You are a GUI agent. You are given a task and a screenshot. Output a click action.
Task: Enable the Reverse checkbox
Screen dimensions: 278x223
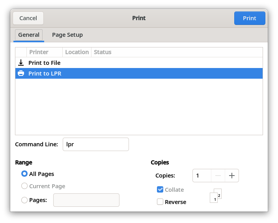(160, 202)
